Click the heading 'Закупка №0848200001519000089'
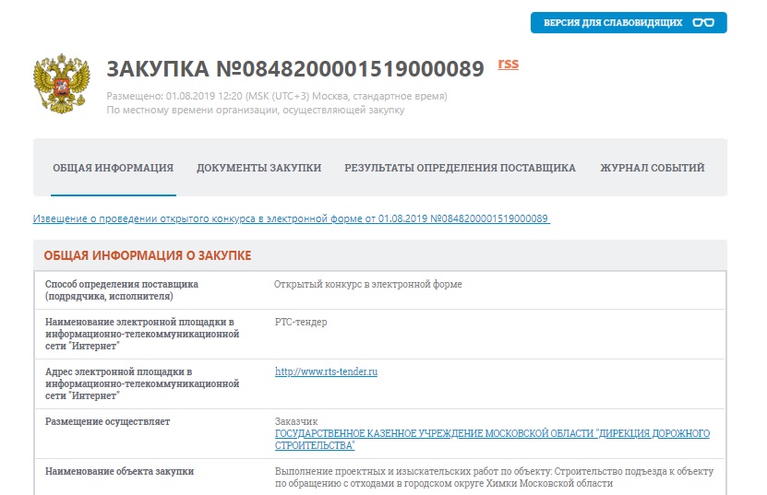 295,68
